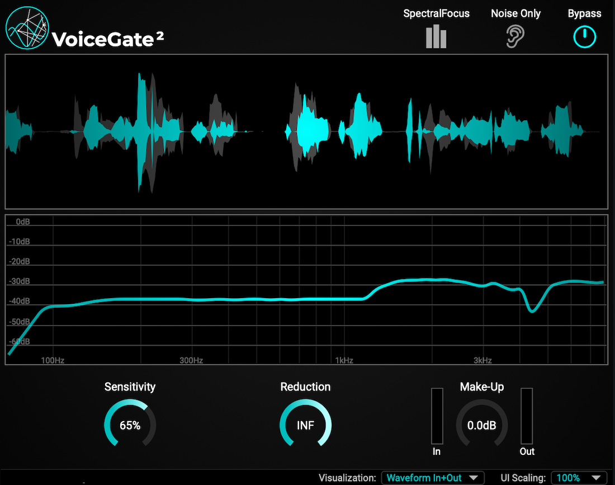The height and width of the screenshot is (485, 615).
Task: Open the UI Scaling dropdown
Action: pos(578,478)
